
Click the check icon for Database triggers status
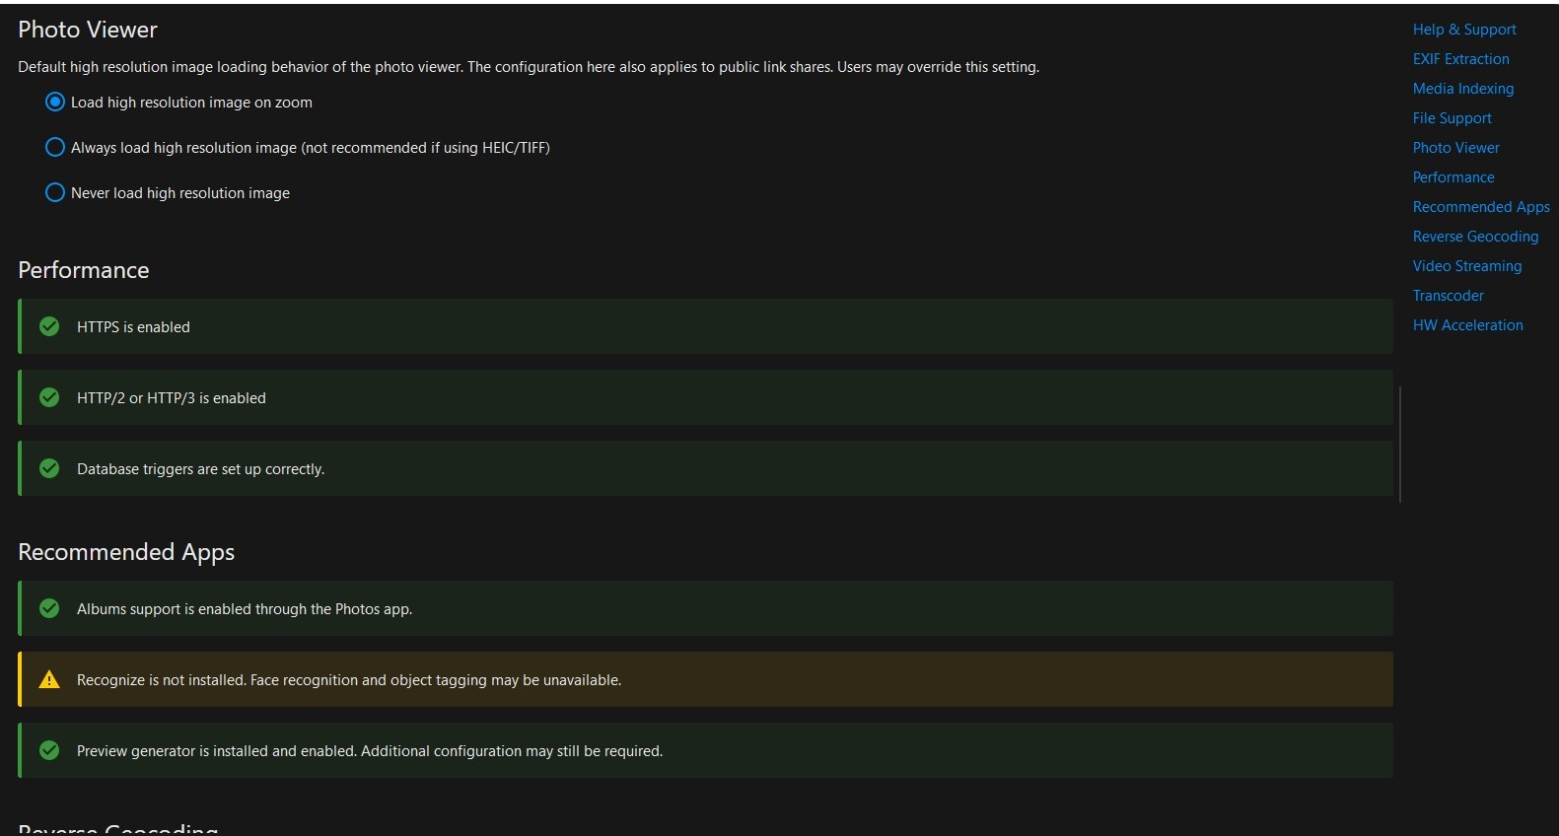click(x=49, y=468)
